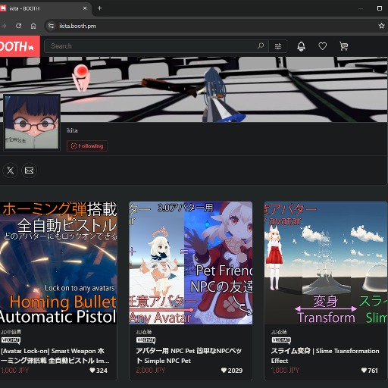Click the 1,000 JPY price on Slime card

tap(285, 371)
